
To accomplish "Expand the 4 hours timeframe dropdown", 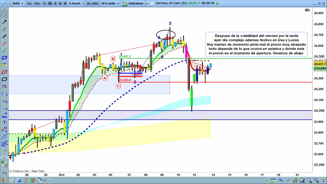I will pyautogui.click(x=76, y=3).
